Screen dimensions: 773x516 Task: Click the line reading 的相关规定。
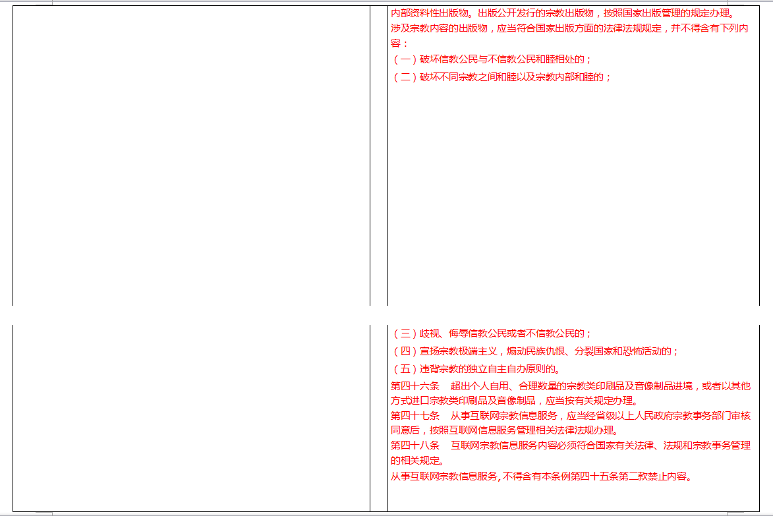[417, 461]
